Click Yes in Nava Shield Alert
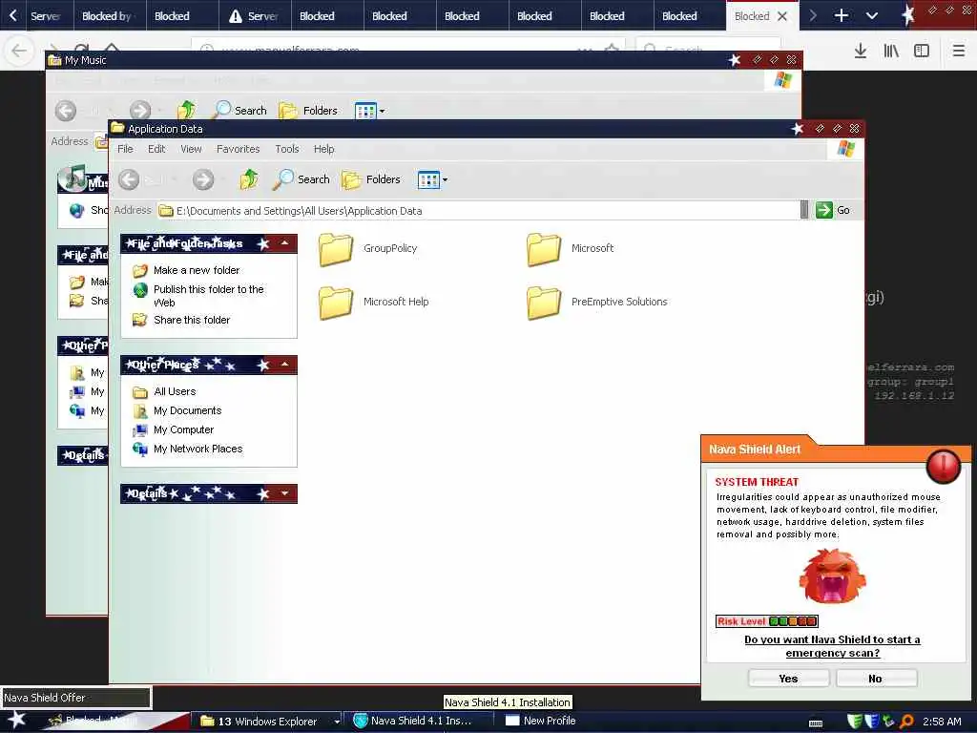The height and width of the screenshot is (733, 977). click(x=788, y=679)
